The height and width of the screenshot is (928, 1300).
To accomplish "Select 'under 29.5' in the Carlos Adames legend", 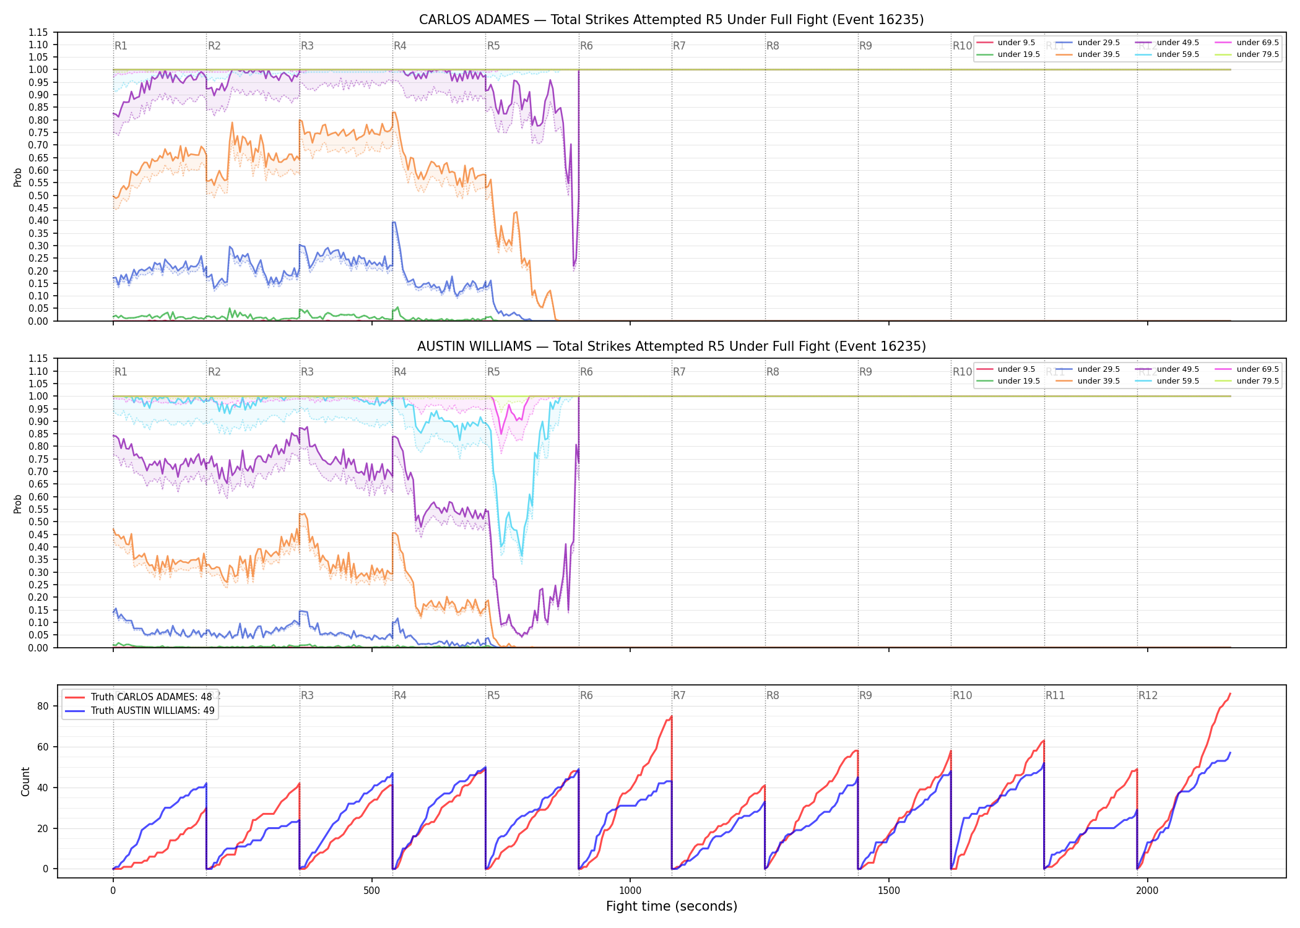I will tap(1088, 43).
